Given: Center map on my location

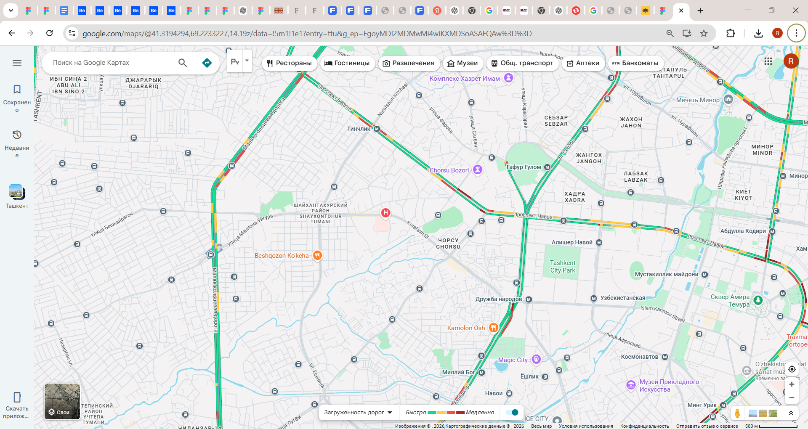Looking at the screenshot, I should click(792, 369).
